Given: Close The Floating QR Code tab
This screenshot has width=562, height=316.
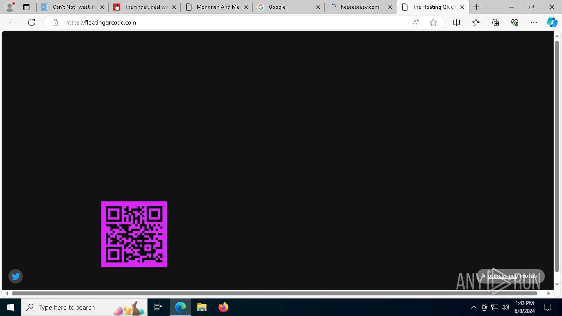Looking at the screenshot, I should (x=462, y=7).
